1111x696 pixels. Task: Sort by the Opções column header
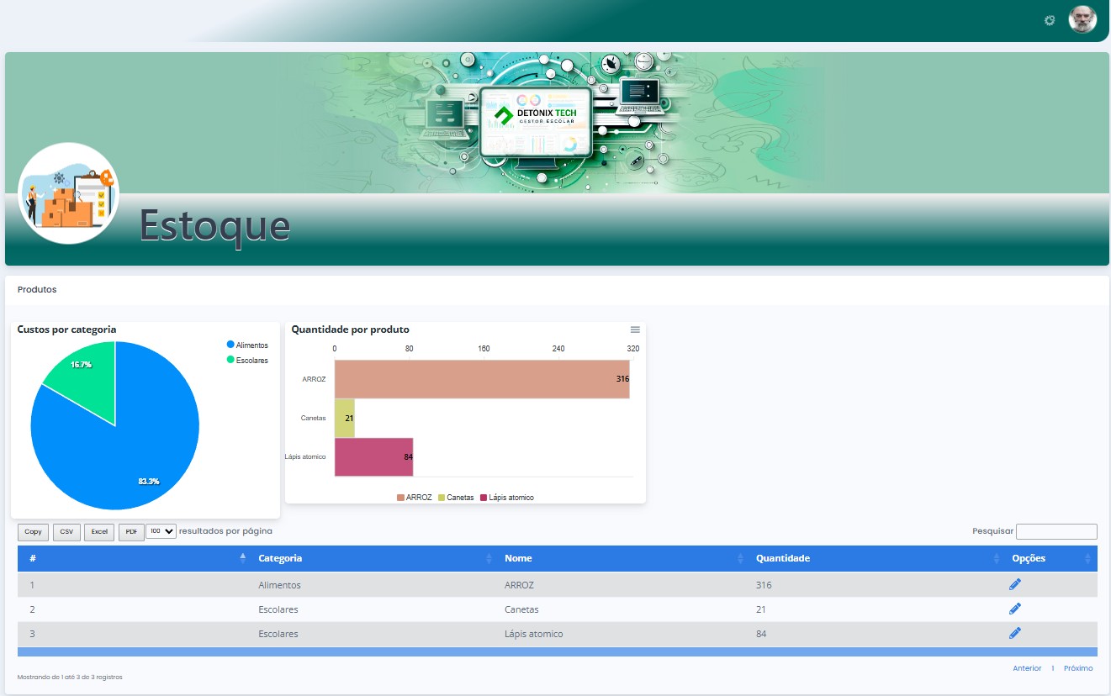(1050, 558)
